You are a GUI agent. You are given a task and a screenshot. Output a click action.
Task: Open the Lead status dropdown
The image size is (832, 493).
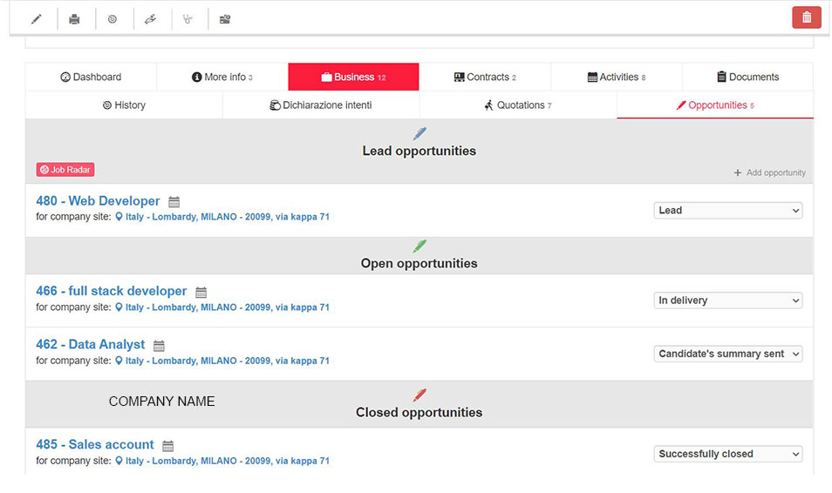tap(727, 210)
